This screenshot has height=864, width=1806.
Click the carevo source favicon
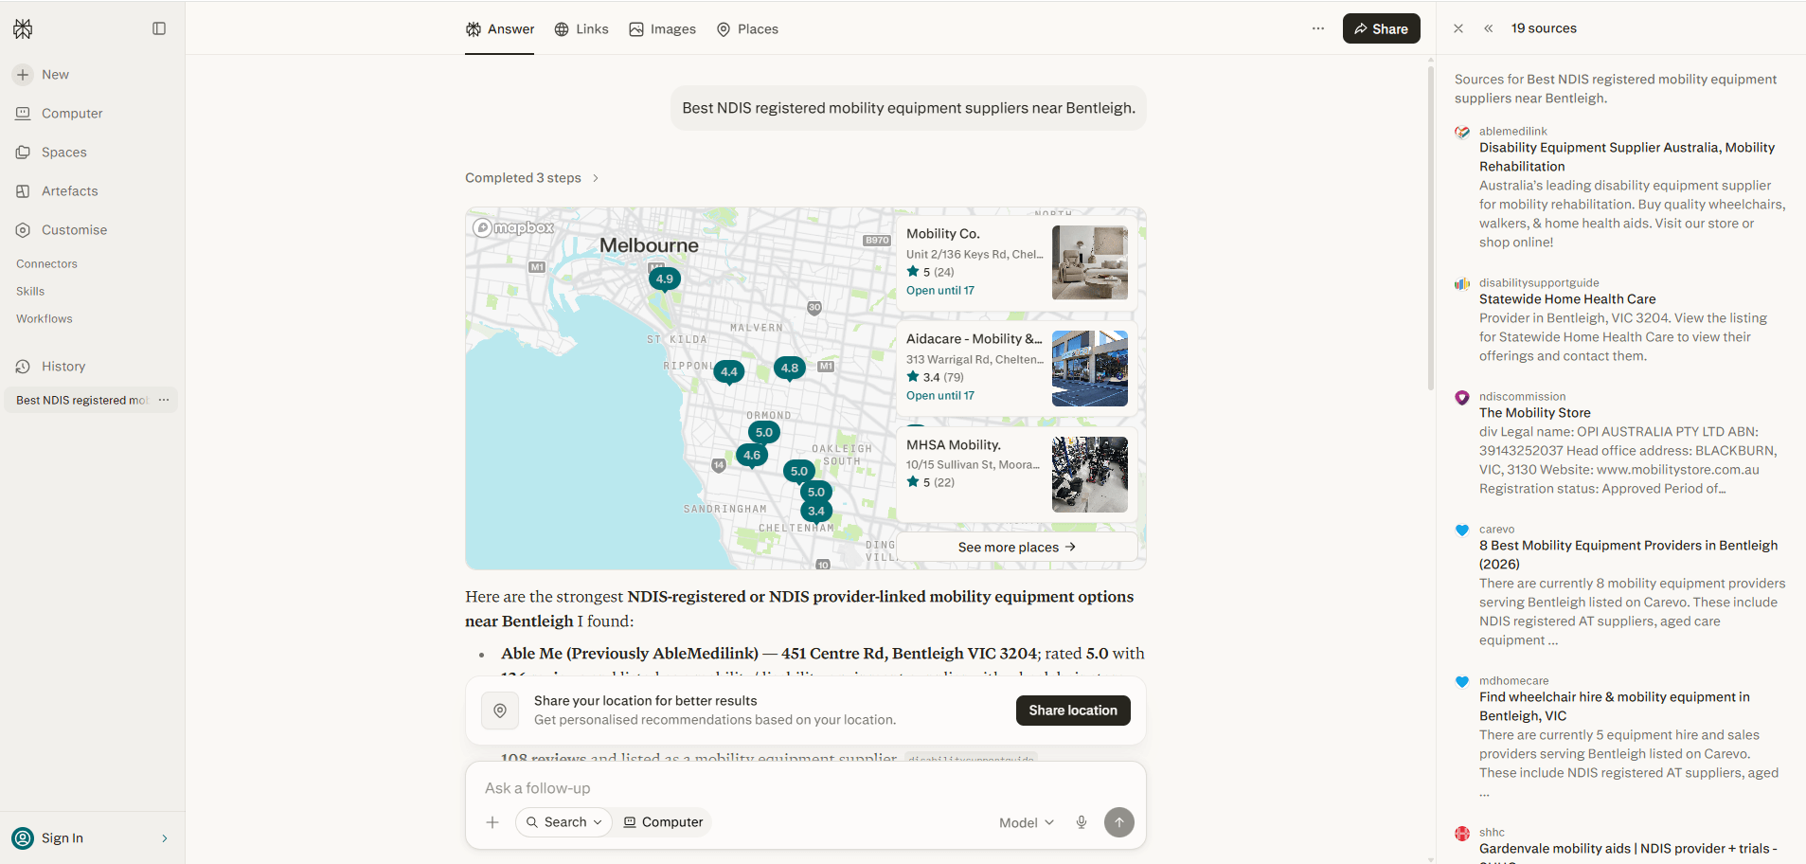click(x=1462, y=531)
